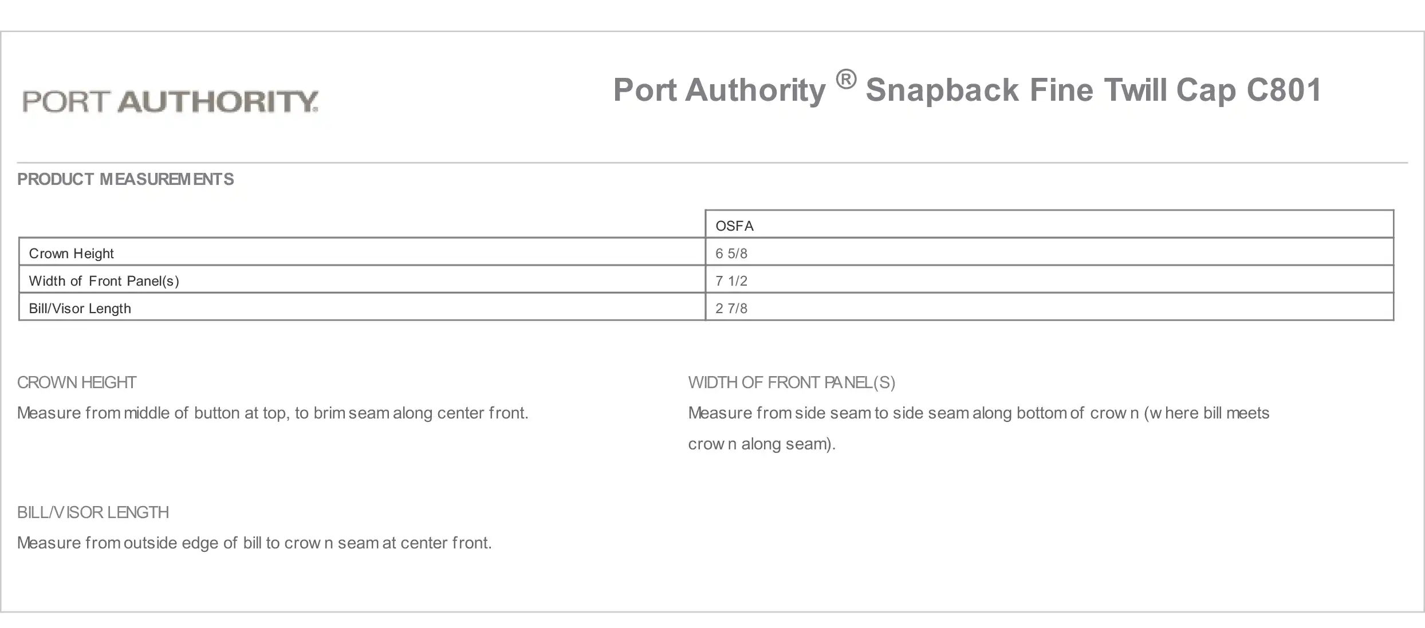Click the side seam to side seam instruction
The image size is (1425, 628).
(979, 413)
